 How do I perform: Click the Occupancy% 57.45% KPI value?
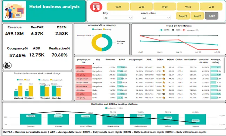17,55
